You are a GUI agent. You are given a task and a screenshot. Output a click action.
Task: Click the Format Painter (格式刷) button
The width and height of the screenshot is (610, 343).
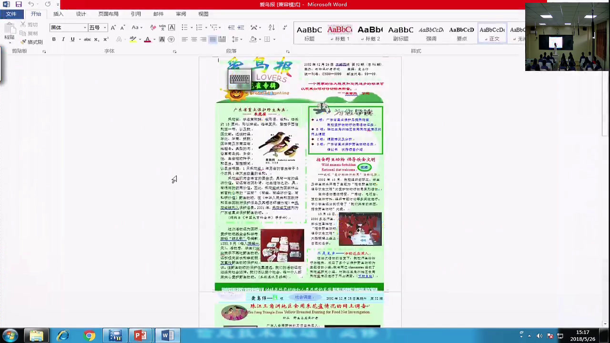(x=31, y=42)
